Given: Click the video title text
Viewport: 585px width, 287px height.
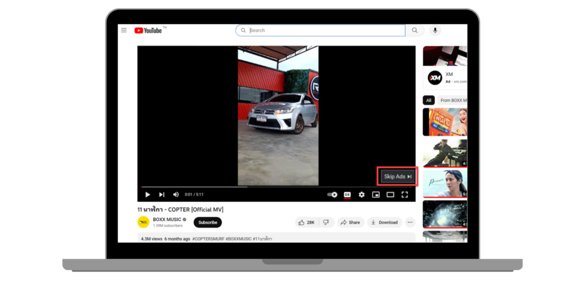Looking at the screenshot, I should point(180,209).
